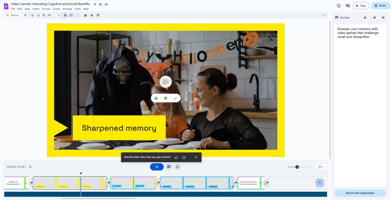Collapse the toolbar with the chevron
Image resolution: width=391 pixels, height=201 pixels.
coord(323,15)
